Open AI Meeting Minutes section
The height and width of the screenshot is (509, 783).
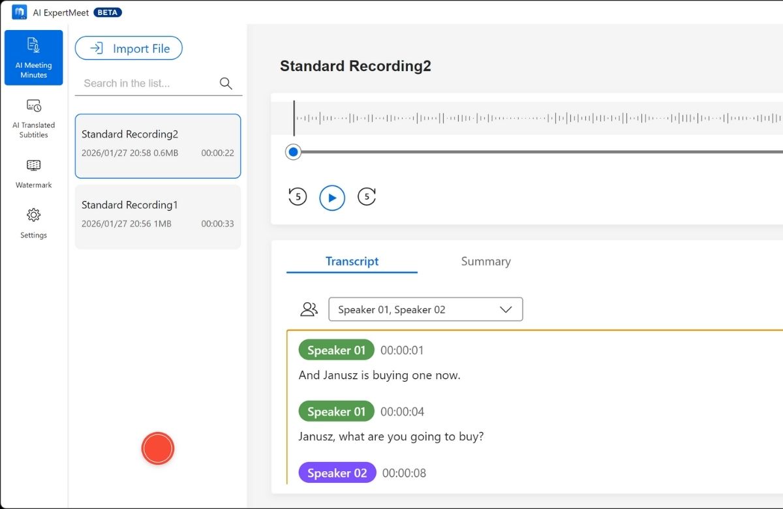(x=33, y=57)
